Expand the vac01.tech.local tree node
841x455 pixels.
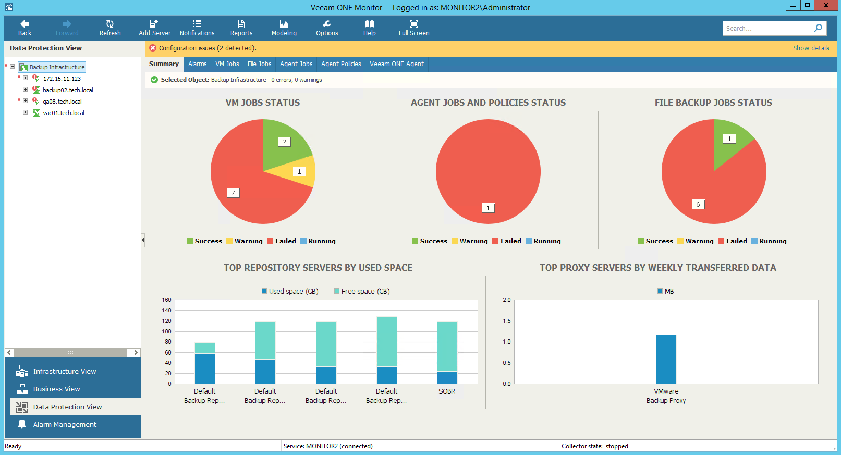click(x=25, y=112)
